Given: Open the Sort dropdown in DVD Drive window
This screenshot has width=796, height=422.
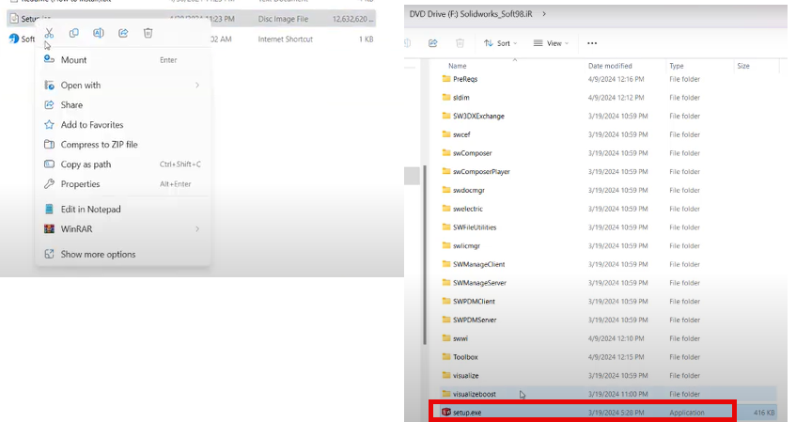Looking at the screenshot, I should click(501, 43).
